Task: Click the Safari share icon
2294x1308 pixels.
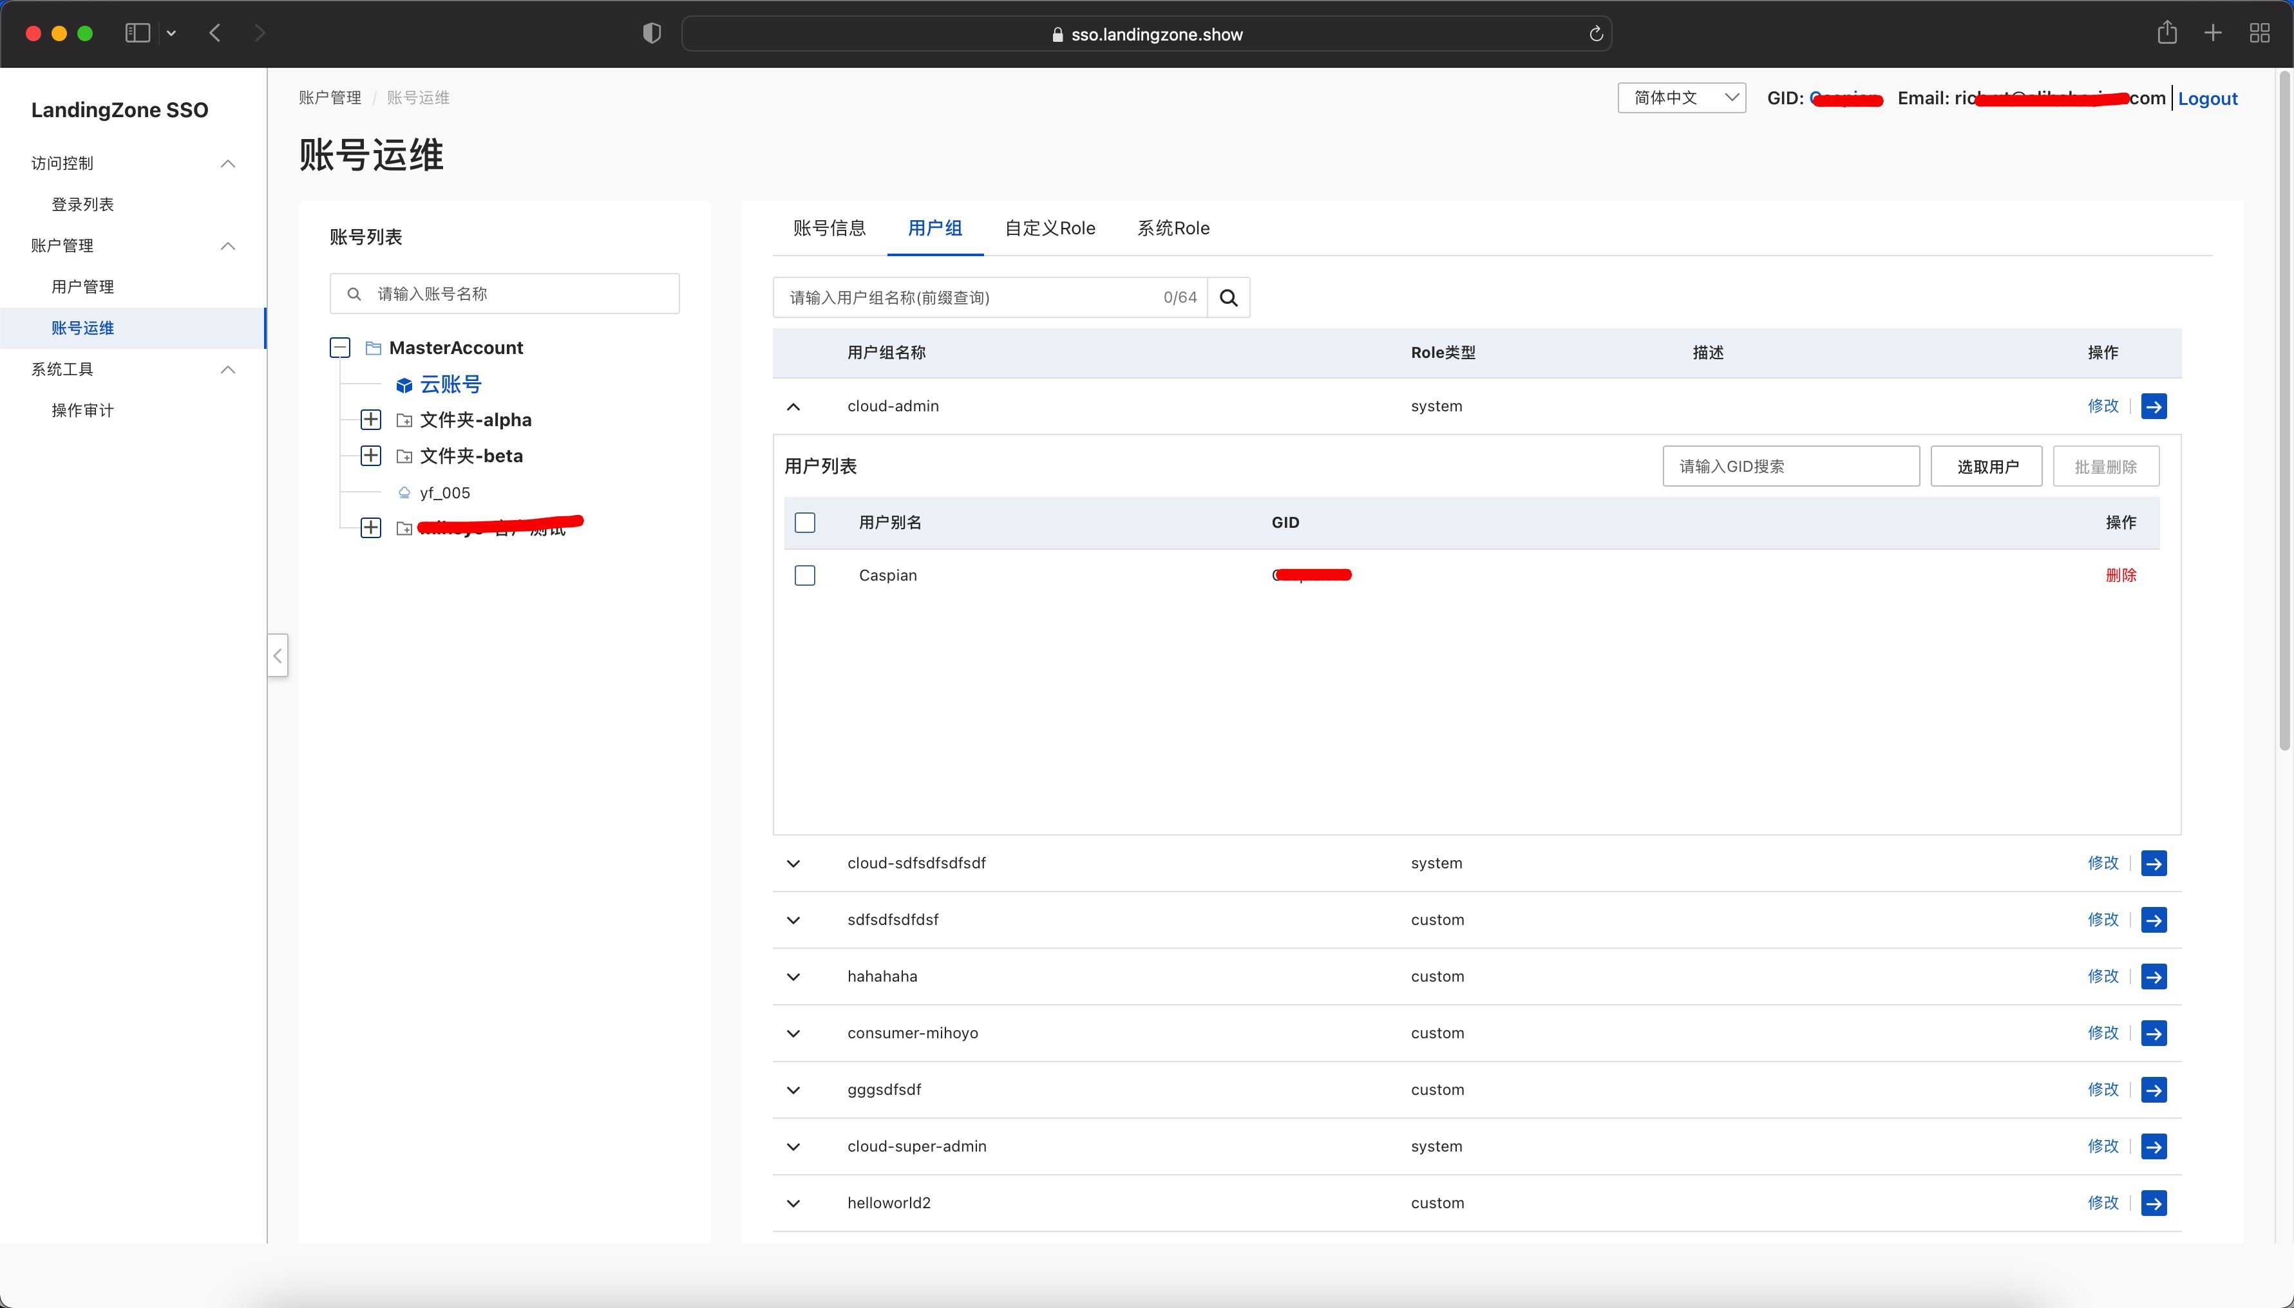Action: coord(2166,33)
